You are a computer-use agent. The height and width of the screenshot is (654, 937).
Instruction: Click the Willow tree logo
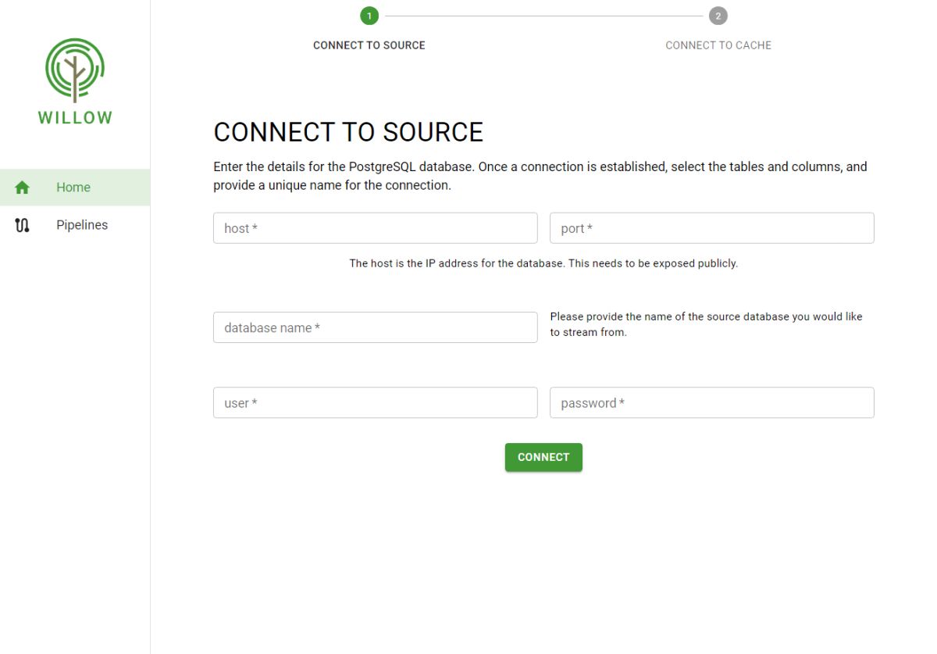(x=75, y=70)
